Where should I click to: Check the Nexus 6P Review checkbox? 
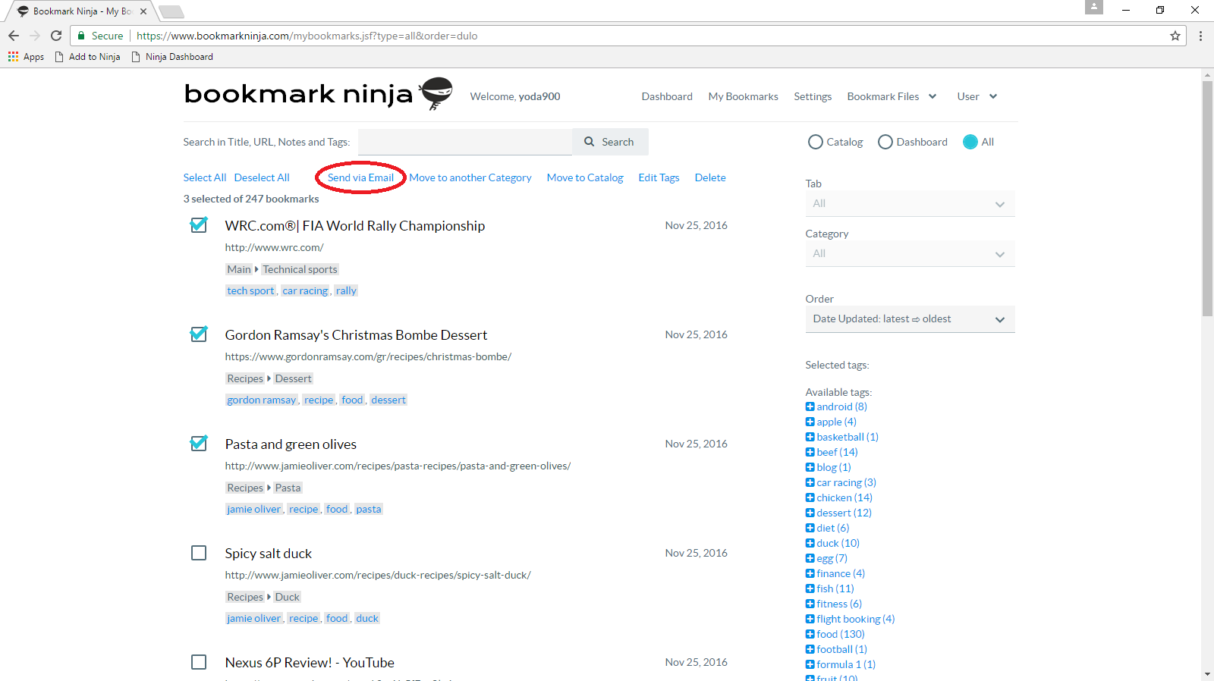tap(199, 662)
